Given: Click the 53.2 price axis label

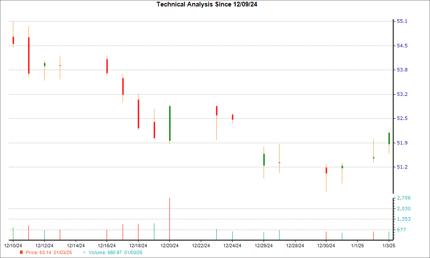Looking at the screenshot, I should pos(402,94).
